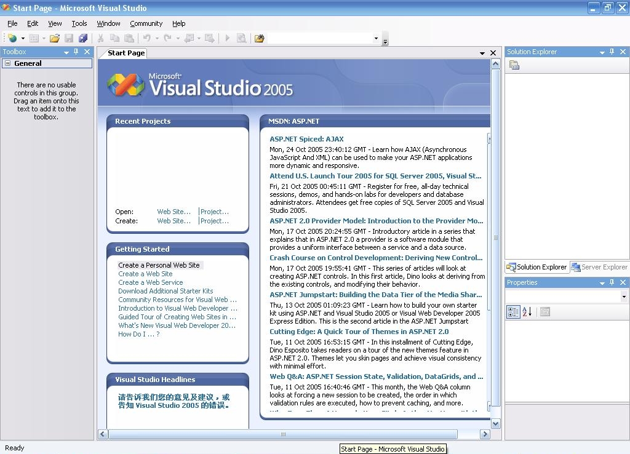Open the Community menu
Screen dimensions: 630x454
tap(146, 23)
